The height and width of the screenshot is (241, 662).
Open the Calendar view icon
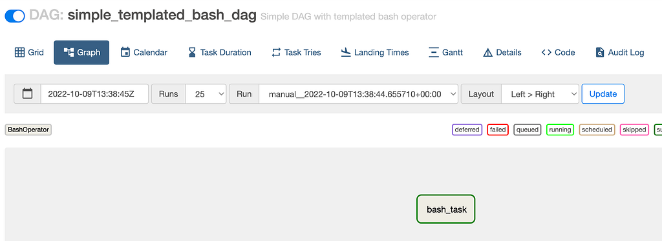[125, 53]
